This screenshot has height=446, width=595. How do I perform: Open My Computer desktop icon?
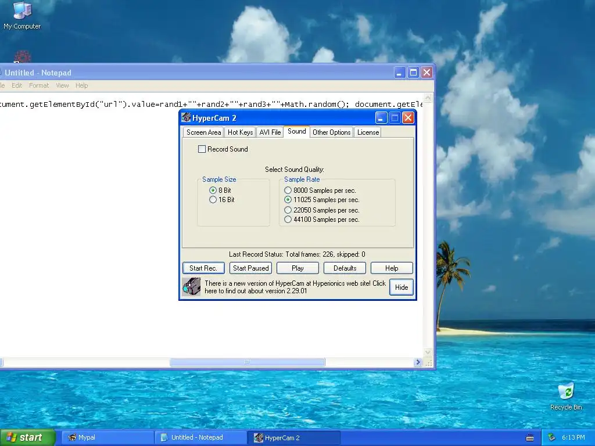tap(22, 16)
